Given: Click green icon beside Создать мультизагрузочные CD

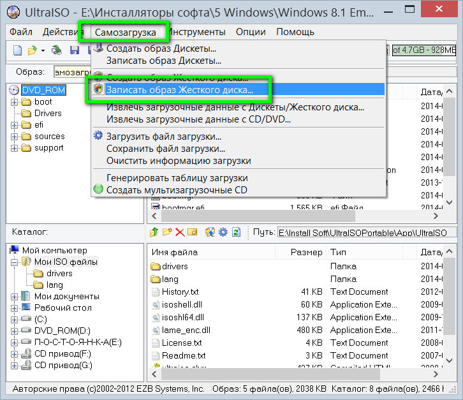Looking at the screenshot, I should pos(98,189).
